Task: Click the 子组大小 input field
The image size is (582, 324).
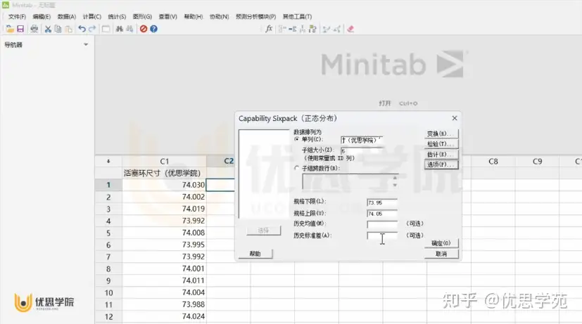Action: point(362,150)
